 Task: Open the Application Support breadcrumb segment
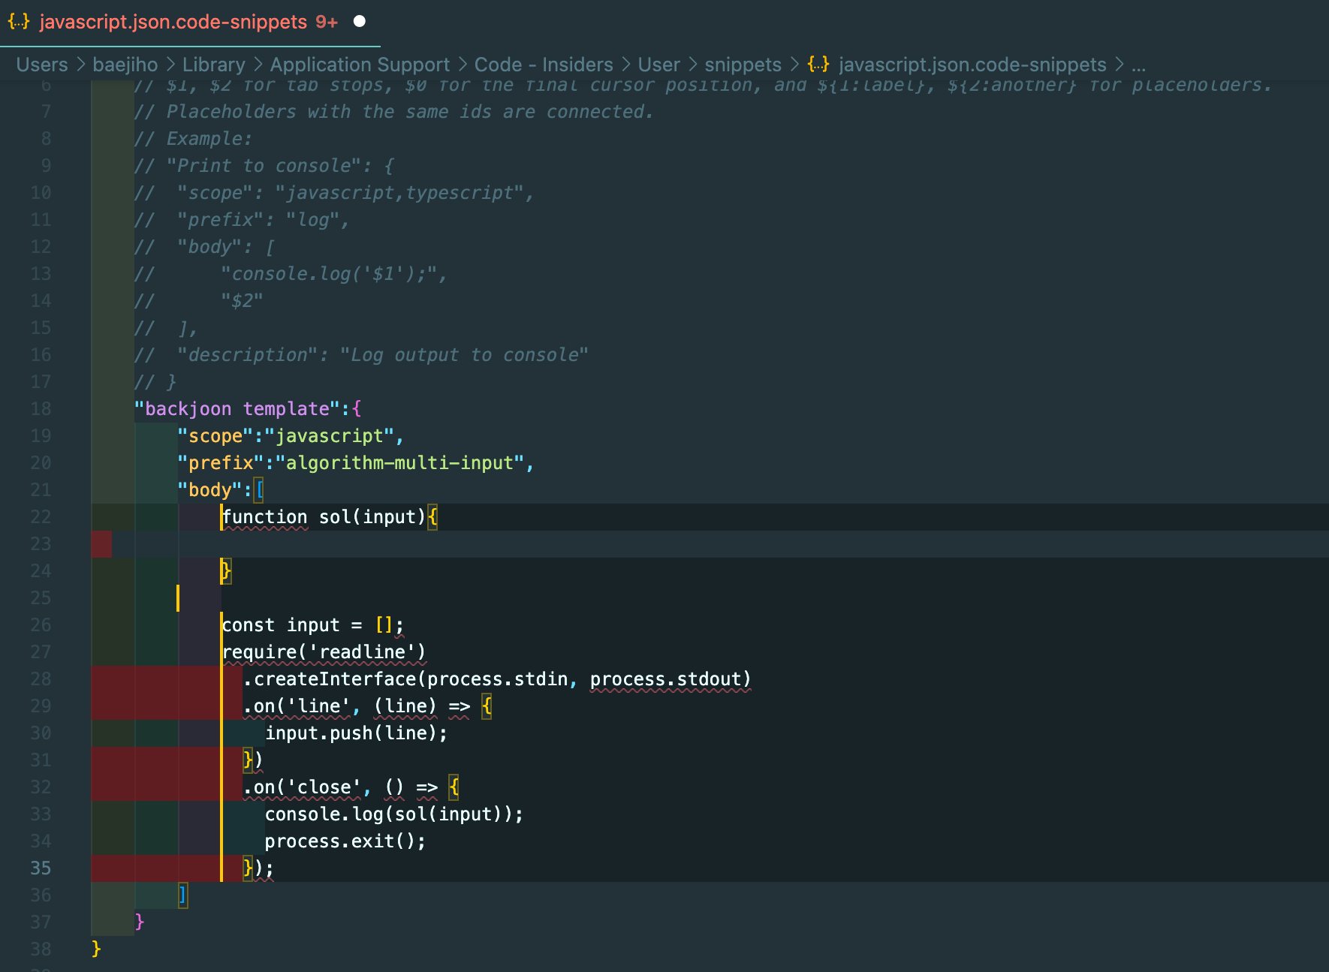tap(360, 65)
